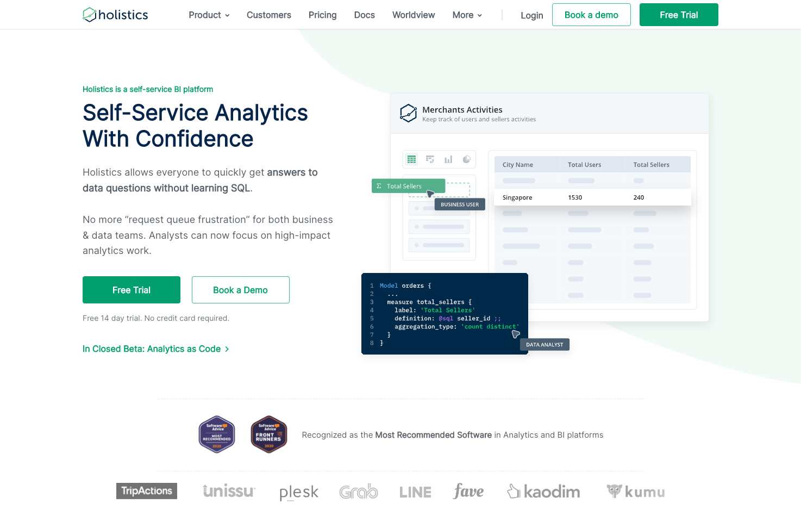The width and height of the screenshot is (801, 528).
Task: Click the BUSINESS USER label
Action: click(460, 204)
